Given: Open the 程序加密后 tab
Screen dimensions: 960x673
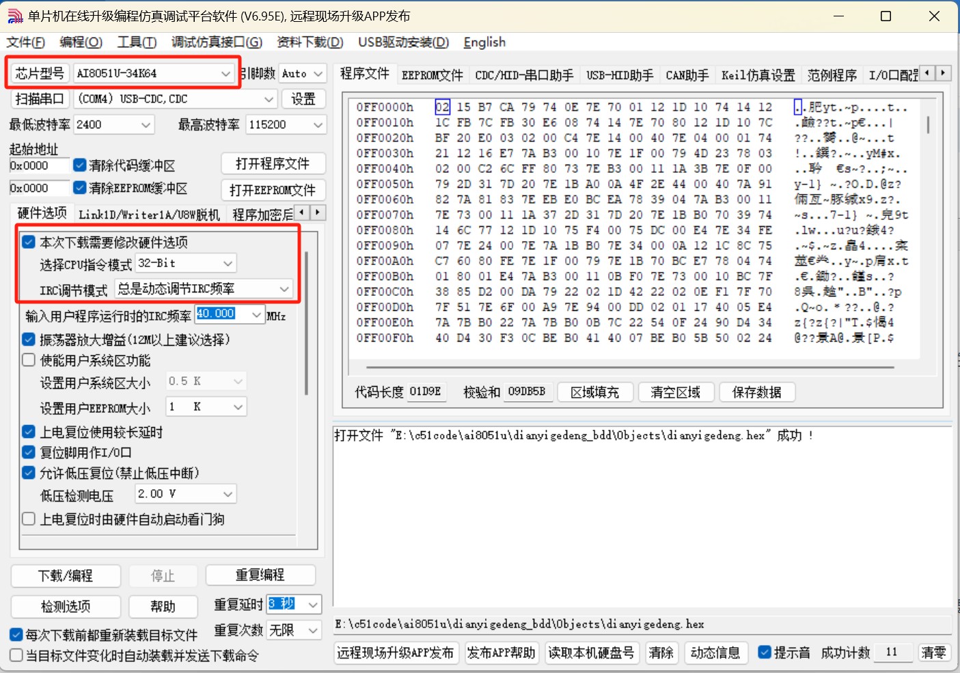Looking at the screenshot, I should [x=262, y=215].
